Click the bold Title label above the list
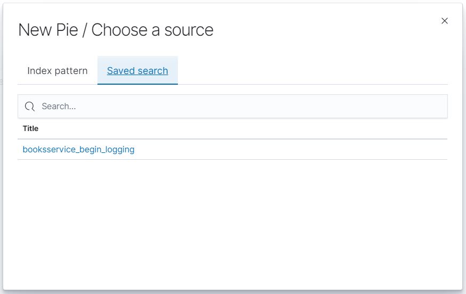 [30, 128]
